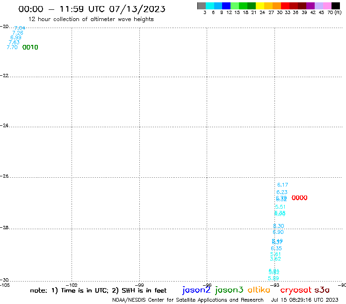Click the '6.99' wave height reading
346x304 pixels.
tap(16, 37)
